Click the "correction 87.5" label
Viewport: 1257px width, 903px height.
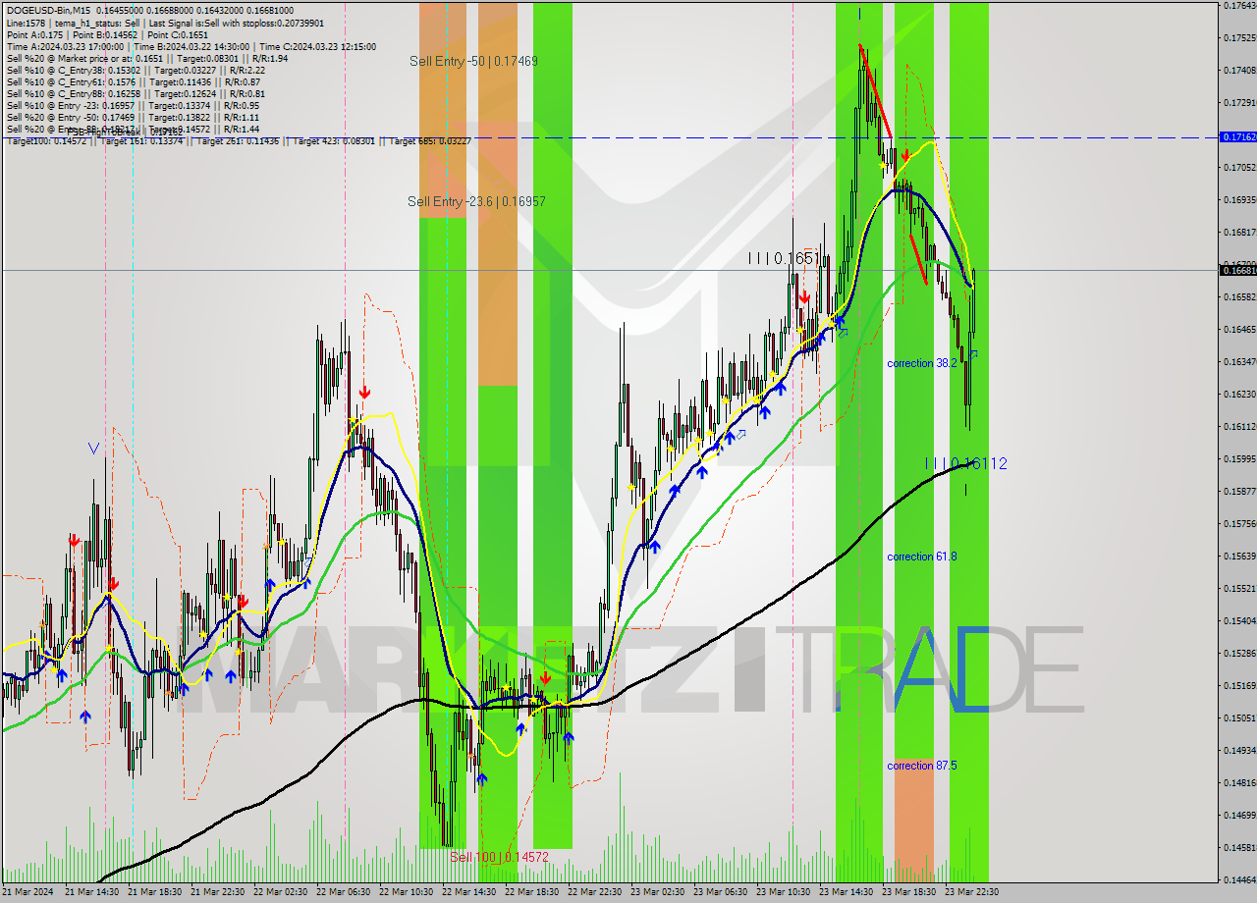click(922, 766)
